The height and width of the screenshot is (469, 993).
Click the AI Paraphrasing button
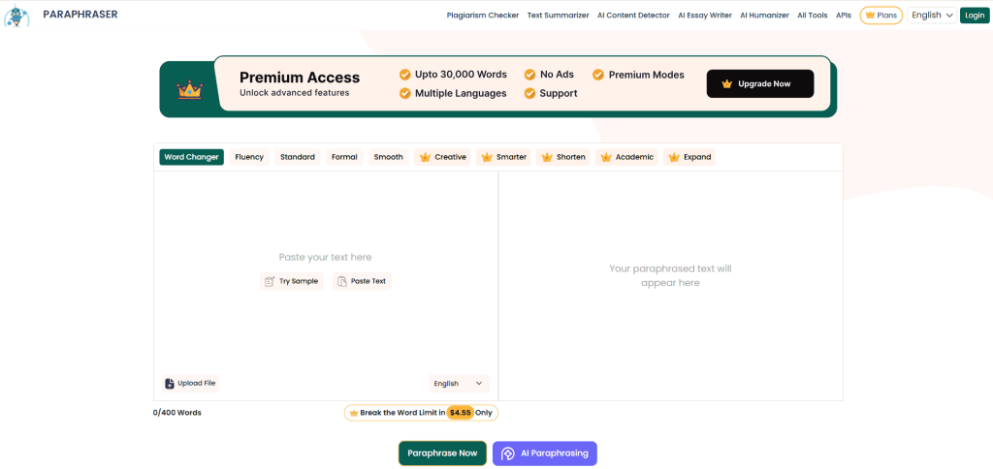coord(545,453)
